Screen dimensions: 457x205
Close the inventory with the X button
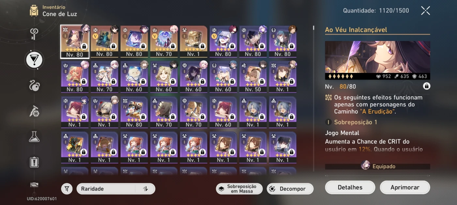[x=425, y=11]
